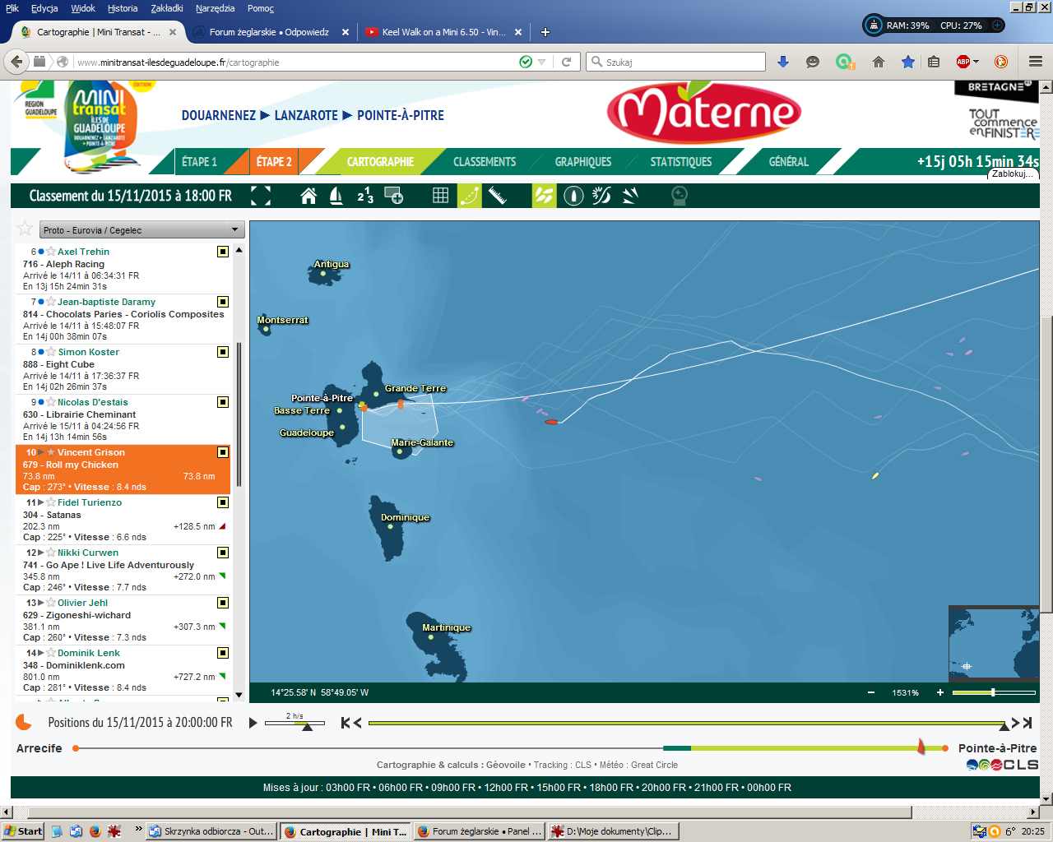This screenshot has height=842, width=1053.
Task: Click Firefox bookmark star icon
Action: click(x=908, y=62)
